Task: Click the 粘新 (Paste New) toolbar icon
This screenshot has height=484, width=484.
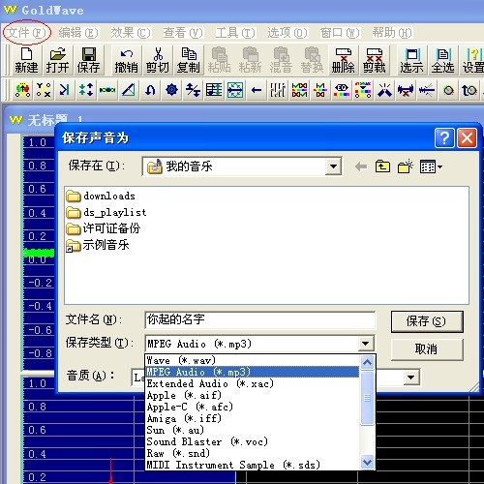Action: (x=251, y=60)
